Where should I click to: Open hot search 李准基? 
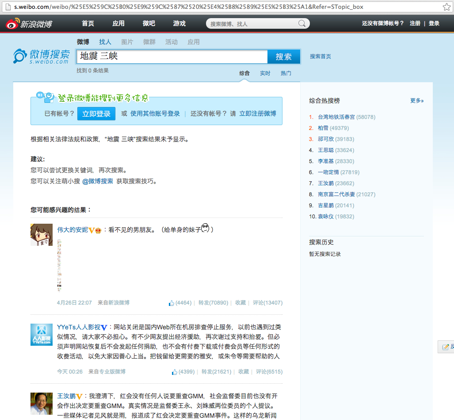(326, 161)
